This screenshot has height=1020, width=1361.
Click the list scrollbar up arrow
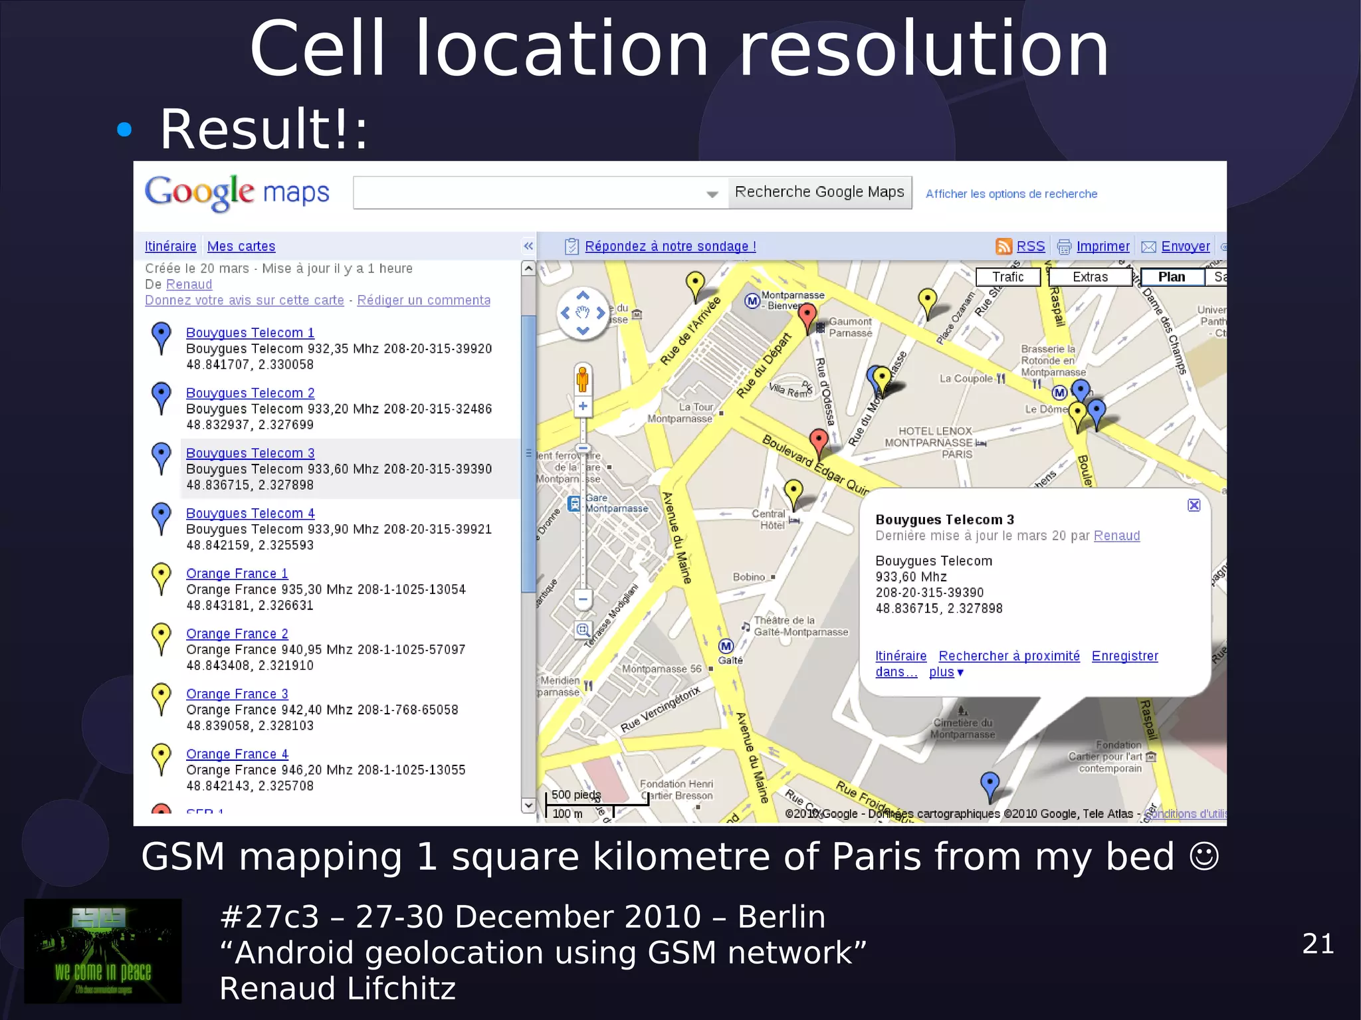coord(528,268)
